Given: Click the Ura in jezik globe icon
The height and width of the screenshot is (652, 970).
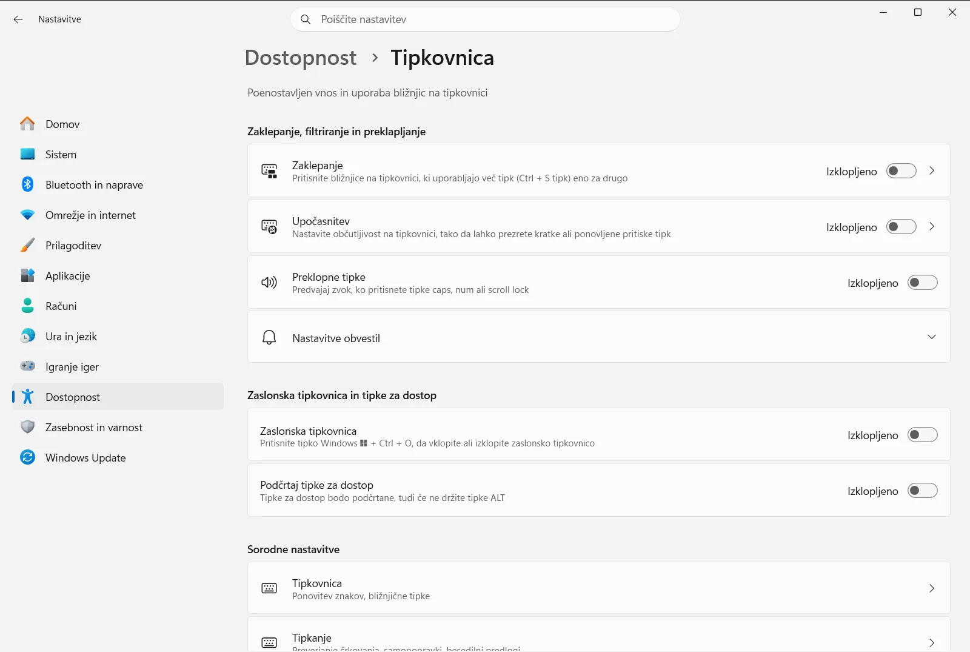Looking at the screenshot, I should (27, 336).
